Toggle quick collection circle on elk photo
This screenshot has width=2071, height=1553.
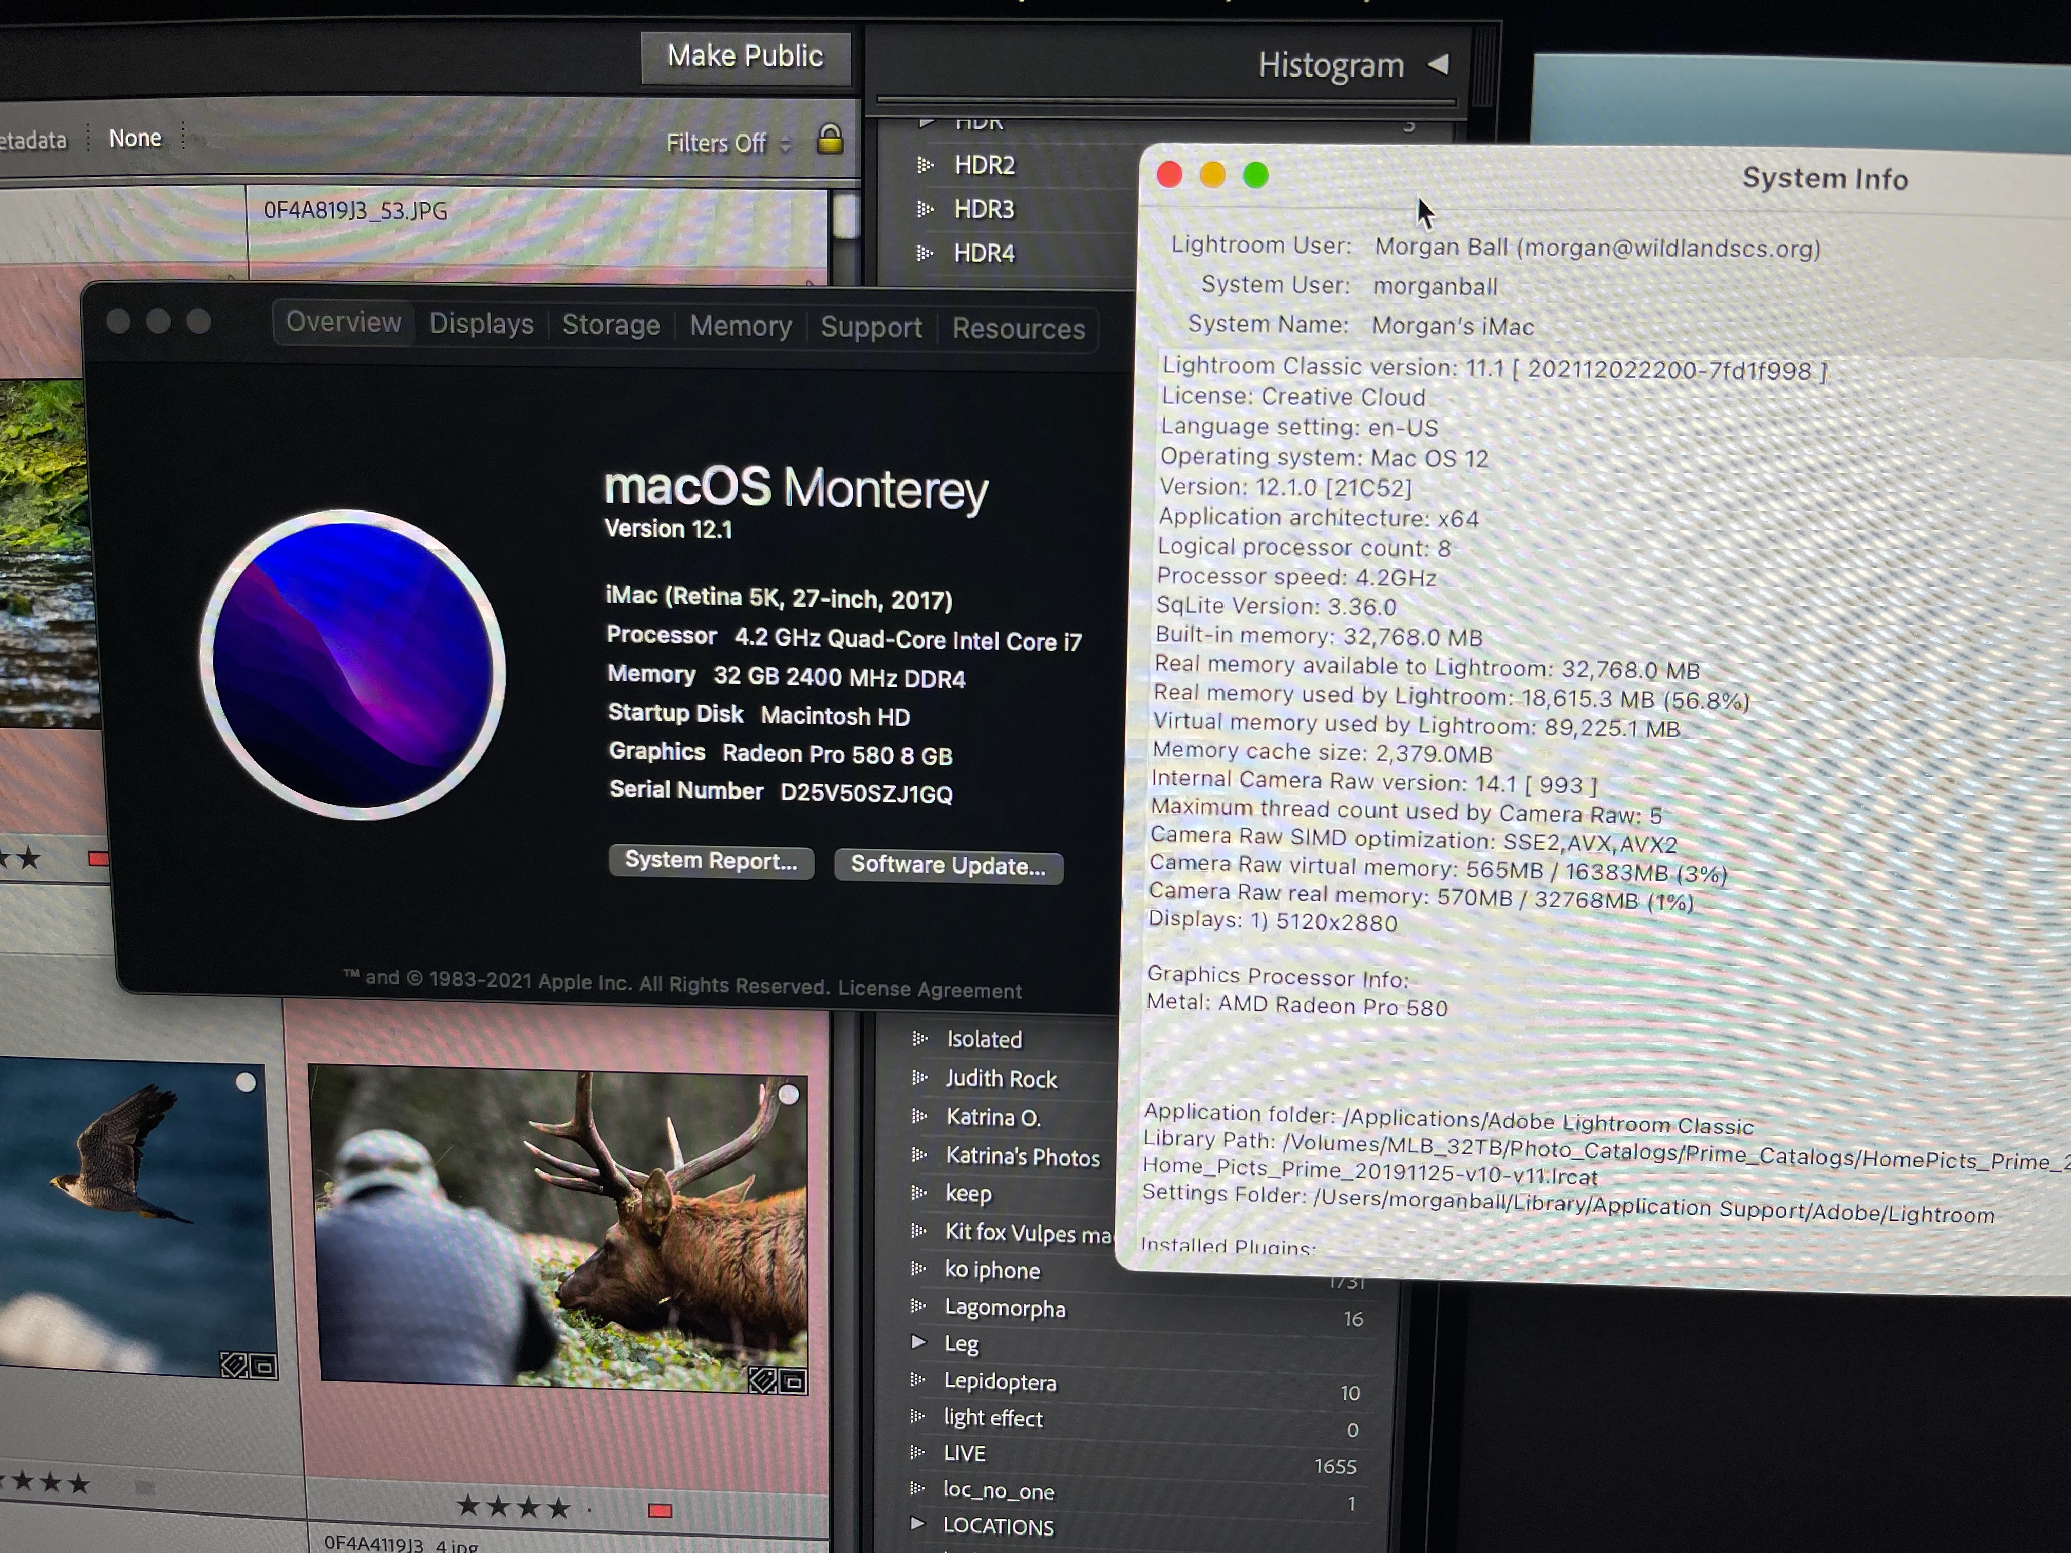tap(788, 1093)
